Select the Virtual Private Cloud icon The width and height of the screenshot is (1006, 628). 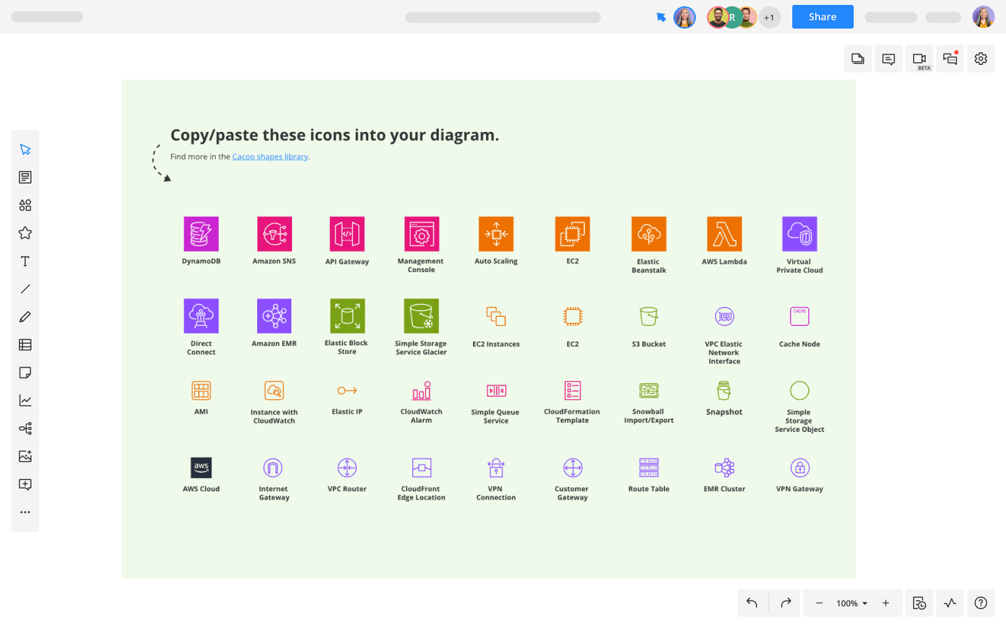[800, 234]
